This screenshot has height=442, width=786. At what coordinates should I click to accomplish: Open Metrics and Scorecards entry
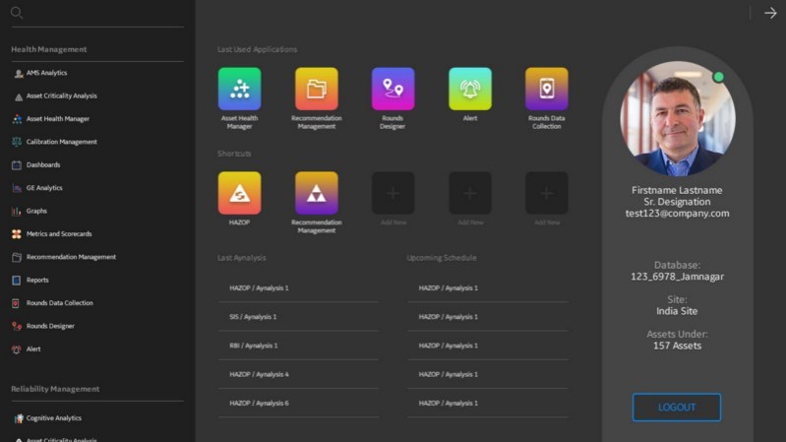pos(59,233)
